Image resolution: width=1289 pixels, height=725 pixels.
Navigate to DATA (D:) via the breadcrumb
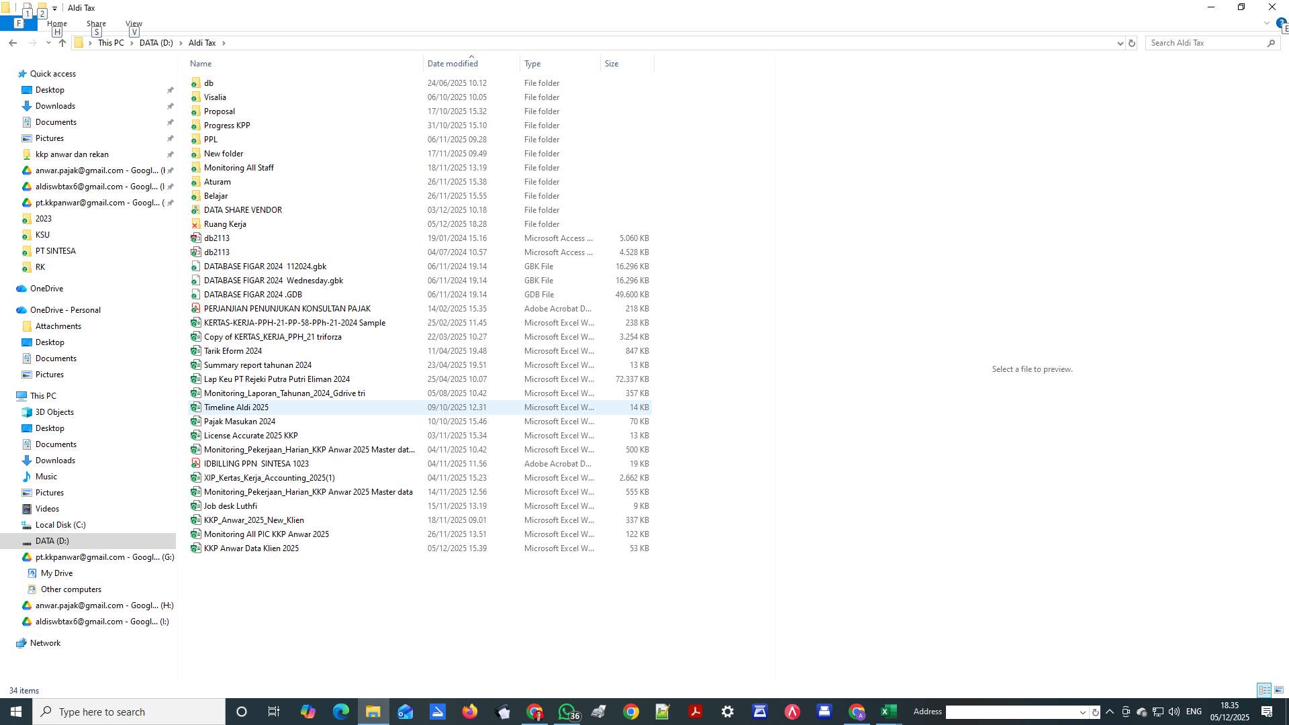point(156,42)
